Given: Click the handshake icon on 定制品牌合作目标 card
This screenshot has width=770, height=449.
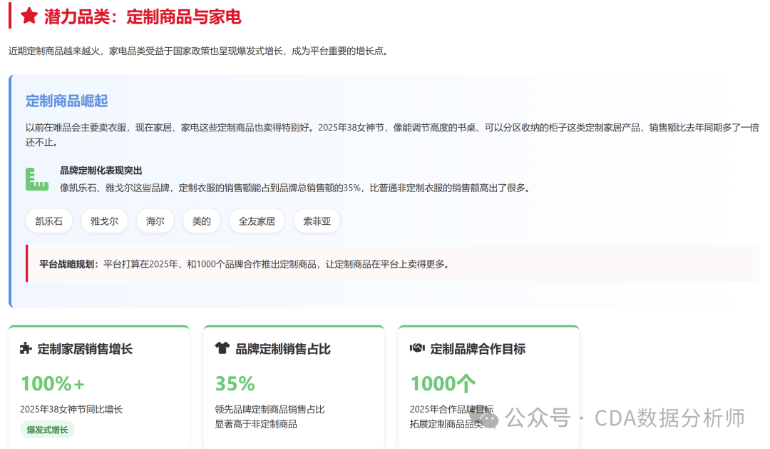Looking at the screenshot, I should click(418, 348).
